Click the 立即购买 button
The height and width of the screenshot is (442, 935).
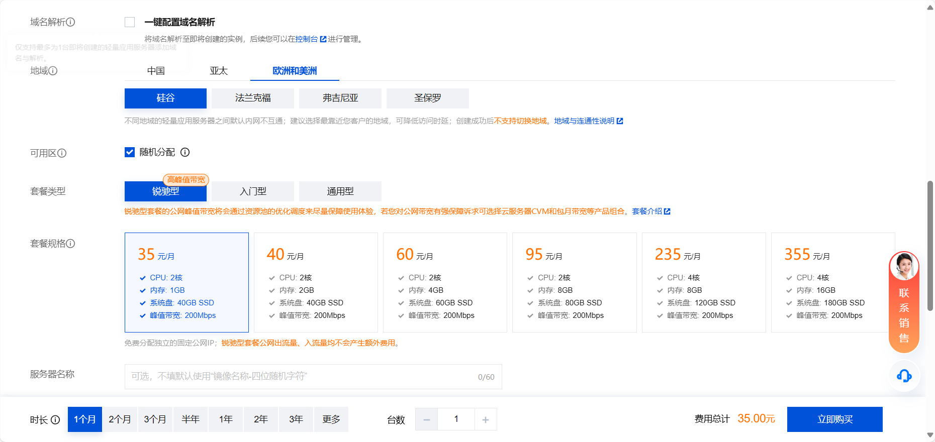coord(834,419)
